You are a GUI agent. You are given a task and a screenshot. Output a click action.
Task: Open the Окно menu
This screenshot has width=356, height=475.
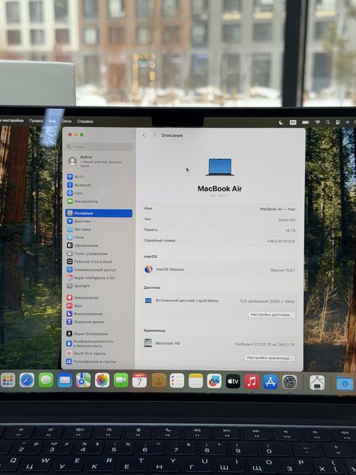[x=66, y=121]
